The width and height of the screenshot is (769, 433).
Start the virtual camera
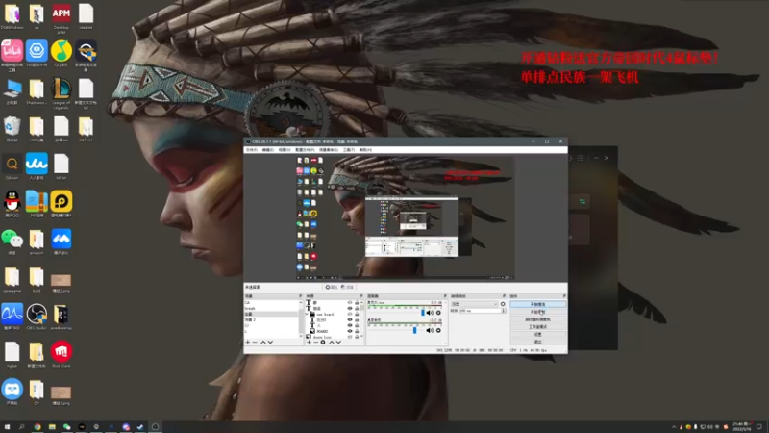(x=538, y=319)
